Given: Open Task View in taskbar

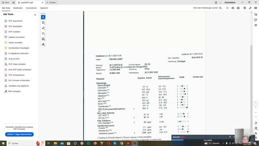Looking at the screenshot, I should click(x=49, y=143).
